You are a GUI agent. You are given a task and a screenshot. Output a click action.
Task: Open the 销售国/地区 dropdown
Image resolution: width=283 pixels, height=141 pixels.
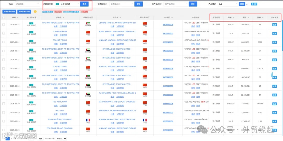pos(121,4)
